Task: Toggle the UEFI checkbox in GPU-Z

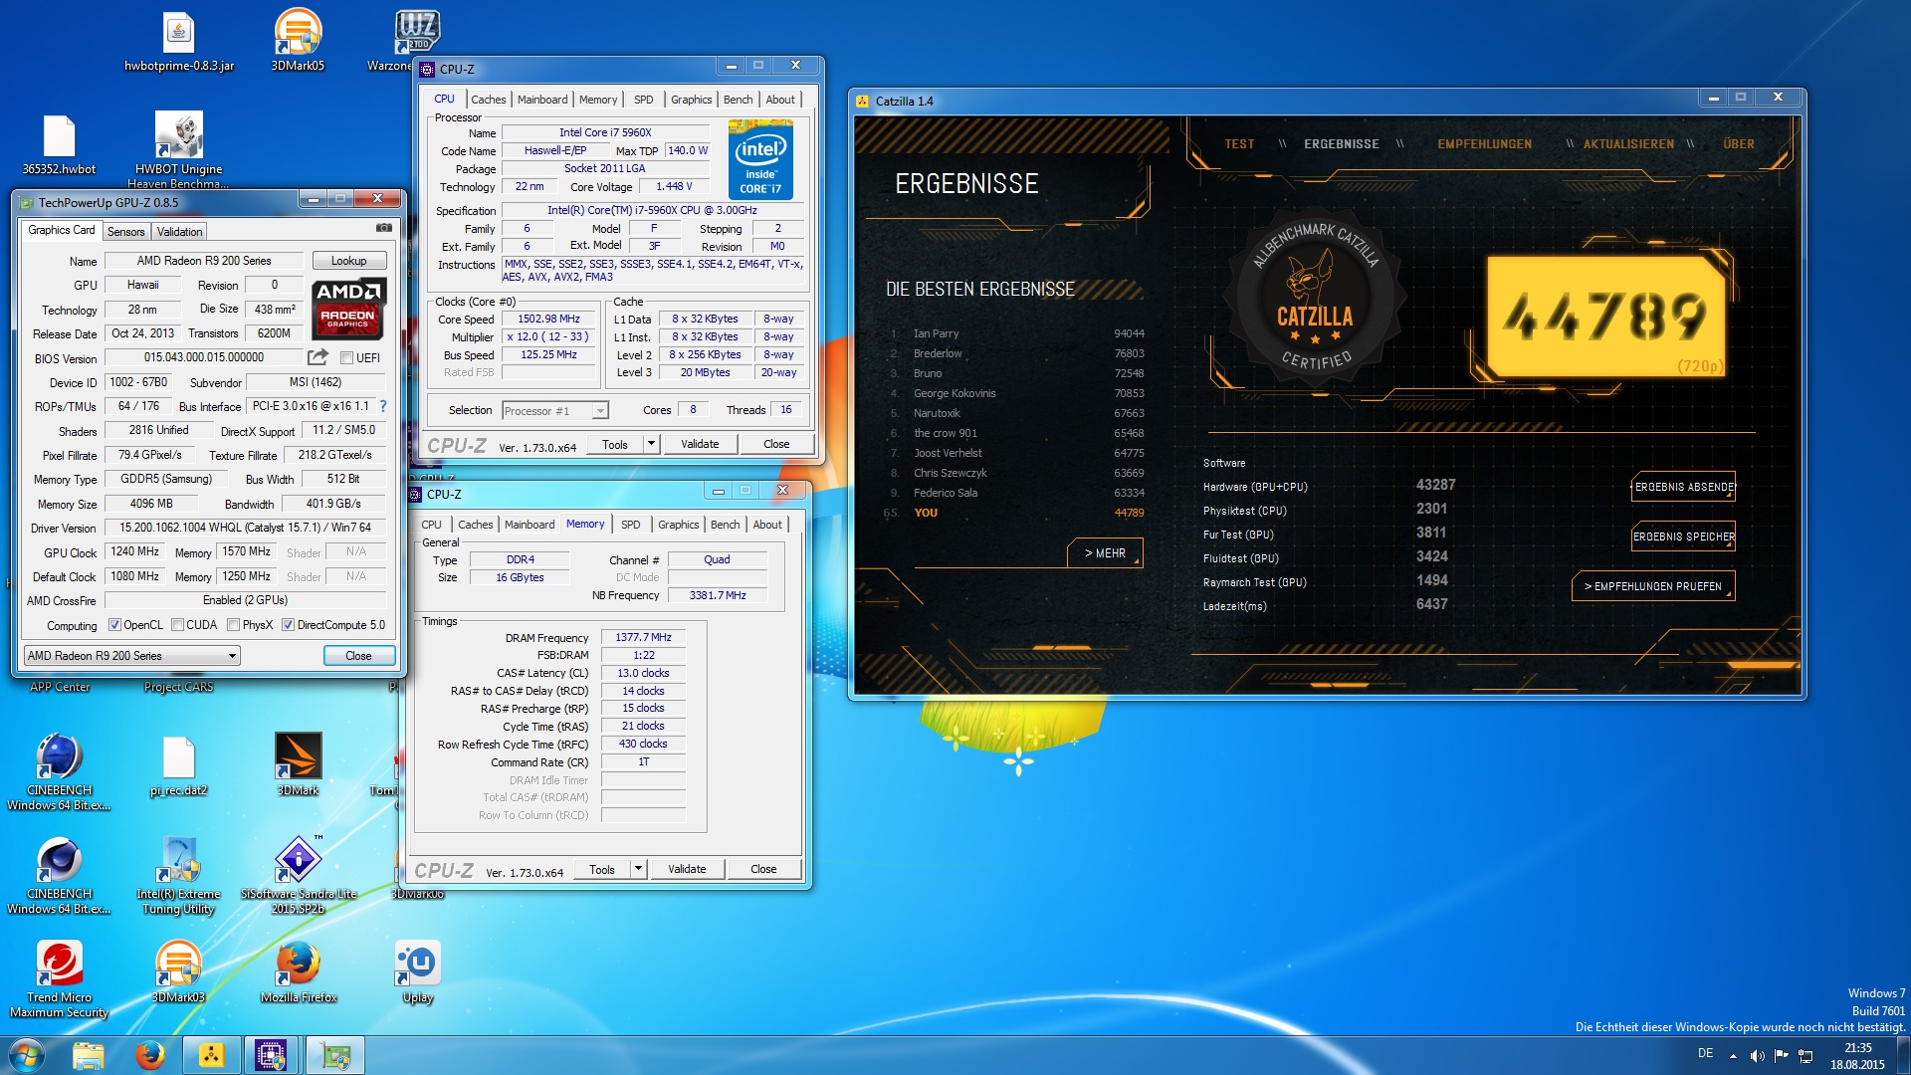Action: (346, 358)
